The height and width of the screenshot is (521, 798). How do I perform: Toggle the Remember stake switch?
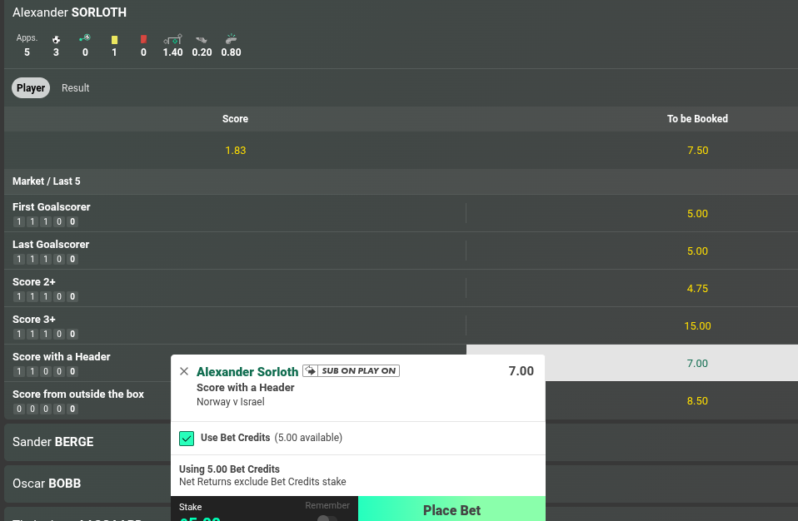327,518
